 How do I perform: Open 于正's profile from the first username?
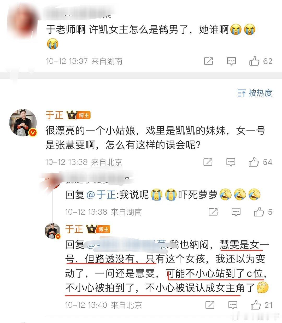55,115
